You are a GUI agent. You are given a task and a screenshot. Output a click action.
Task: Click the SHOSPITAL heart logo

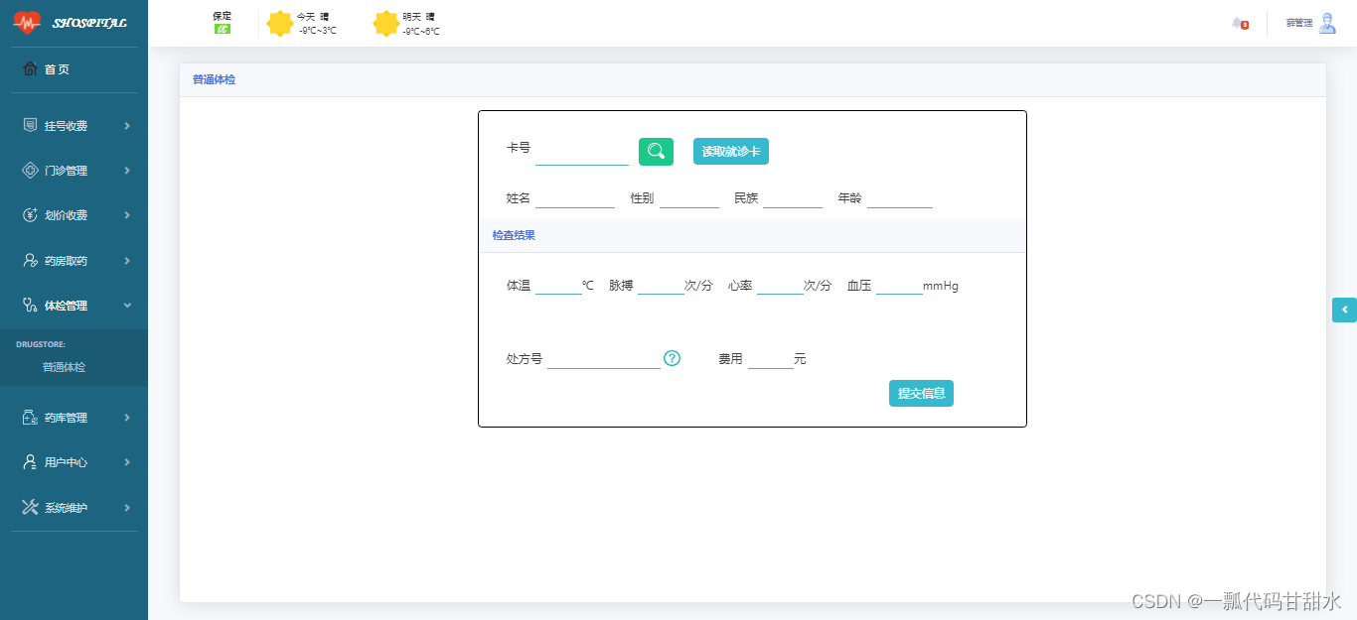point(27,22)
